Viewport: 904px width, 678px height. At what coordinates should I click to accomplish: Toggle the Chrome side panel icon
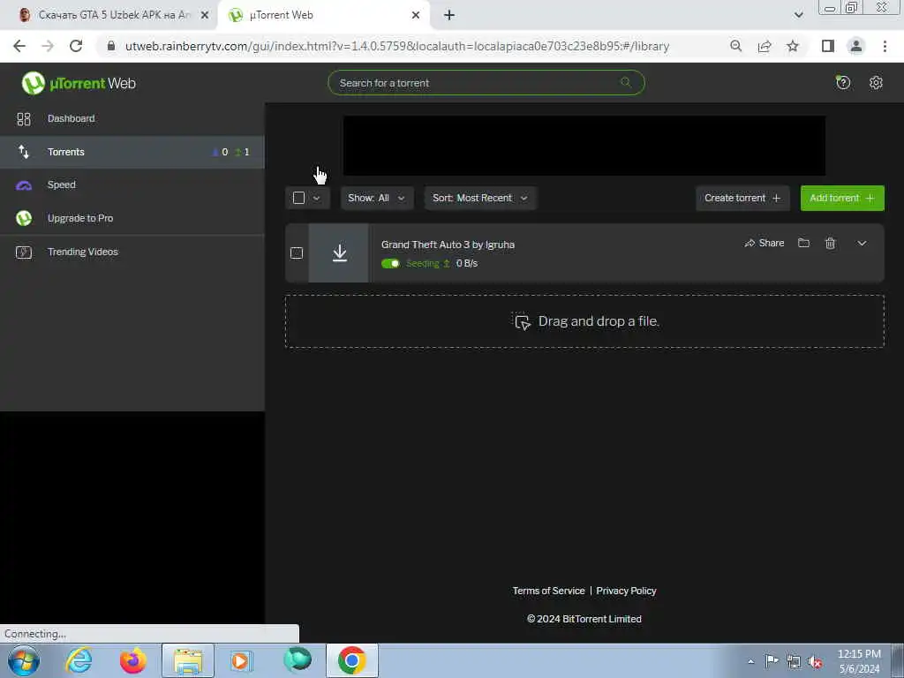(x=828, y=46)
